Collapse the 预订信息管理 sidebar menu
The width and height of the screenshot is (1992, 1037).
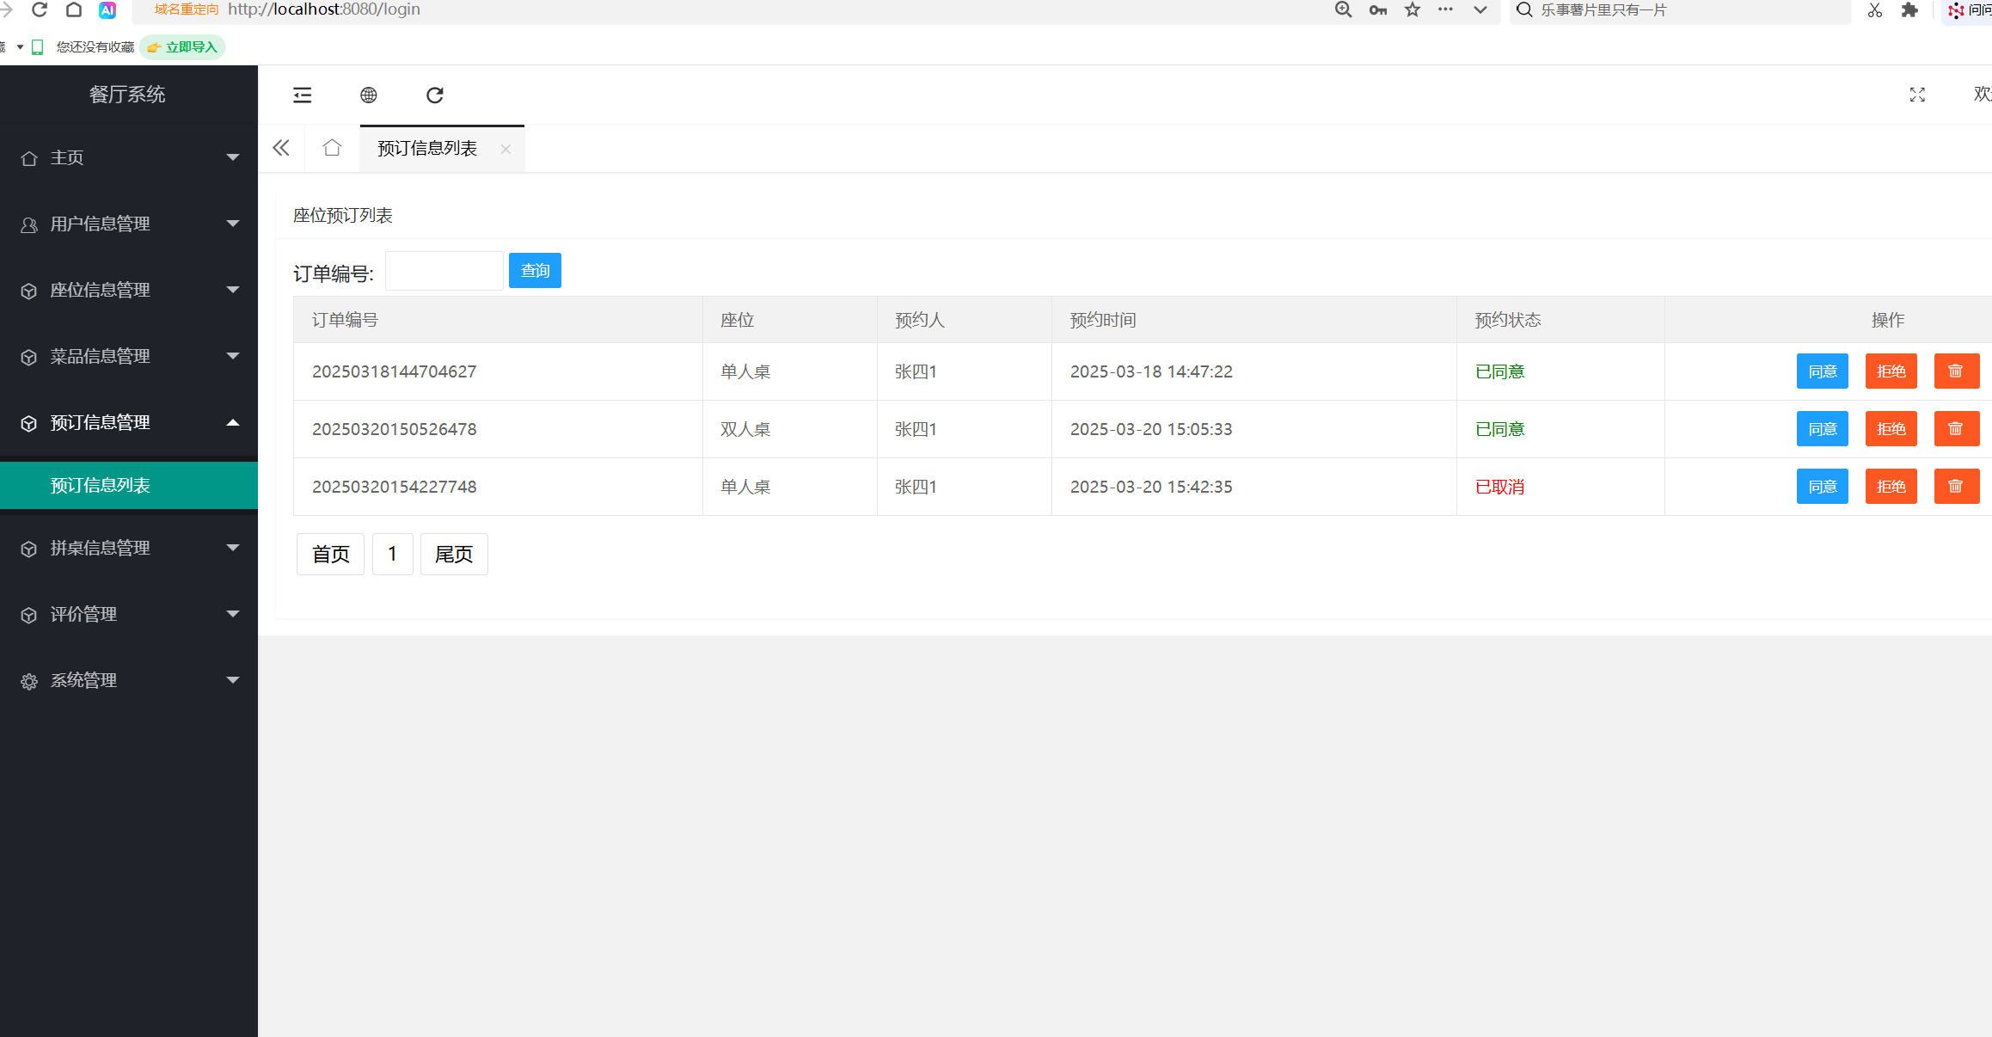tap(129, 422)
